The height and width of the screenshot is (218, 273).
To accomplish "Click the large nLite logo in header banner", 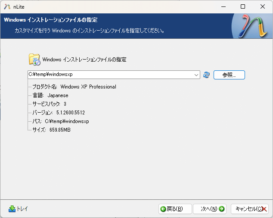I will [252, 26].
